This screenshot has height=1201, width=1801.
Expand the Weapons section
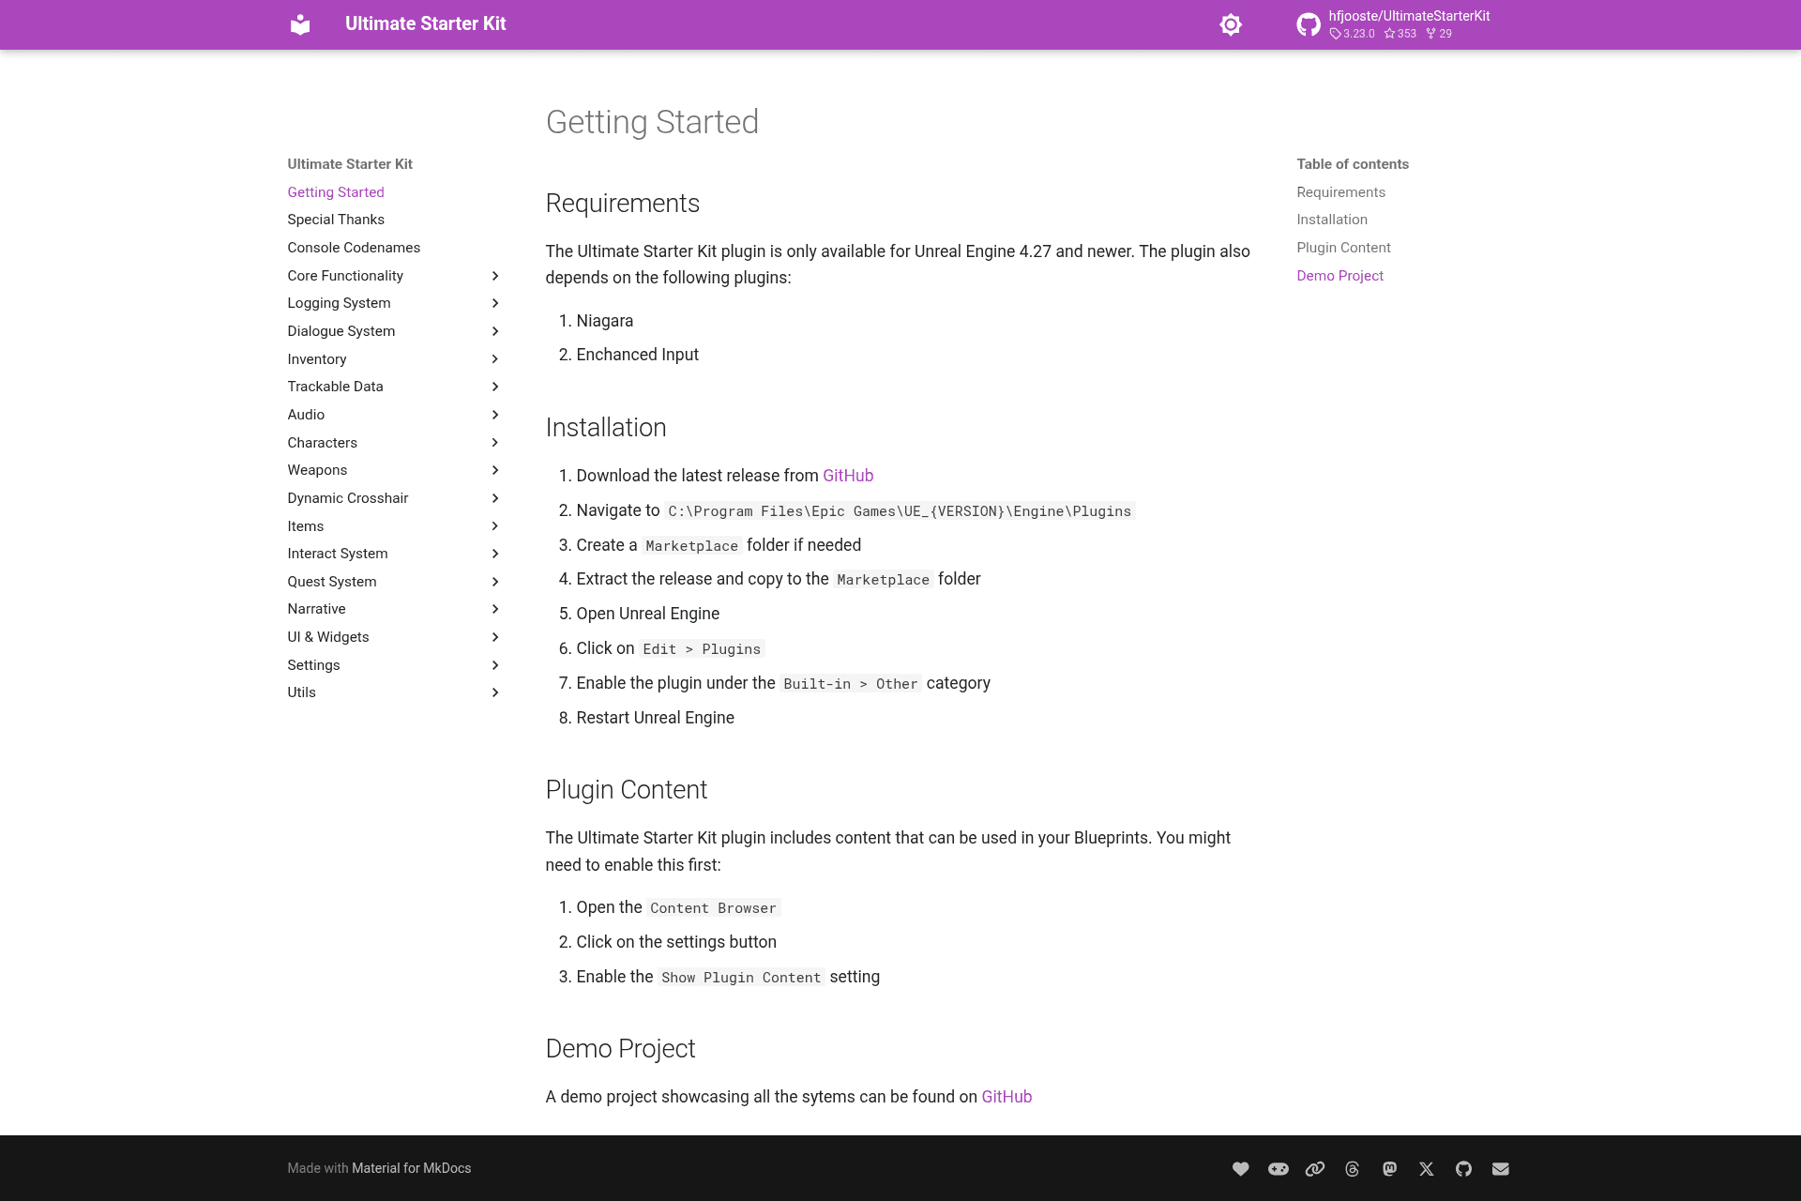coord(394,470)
